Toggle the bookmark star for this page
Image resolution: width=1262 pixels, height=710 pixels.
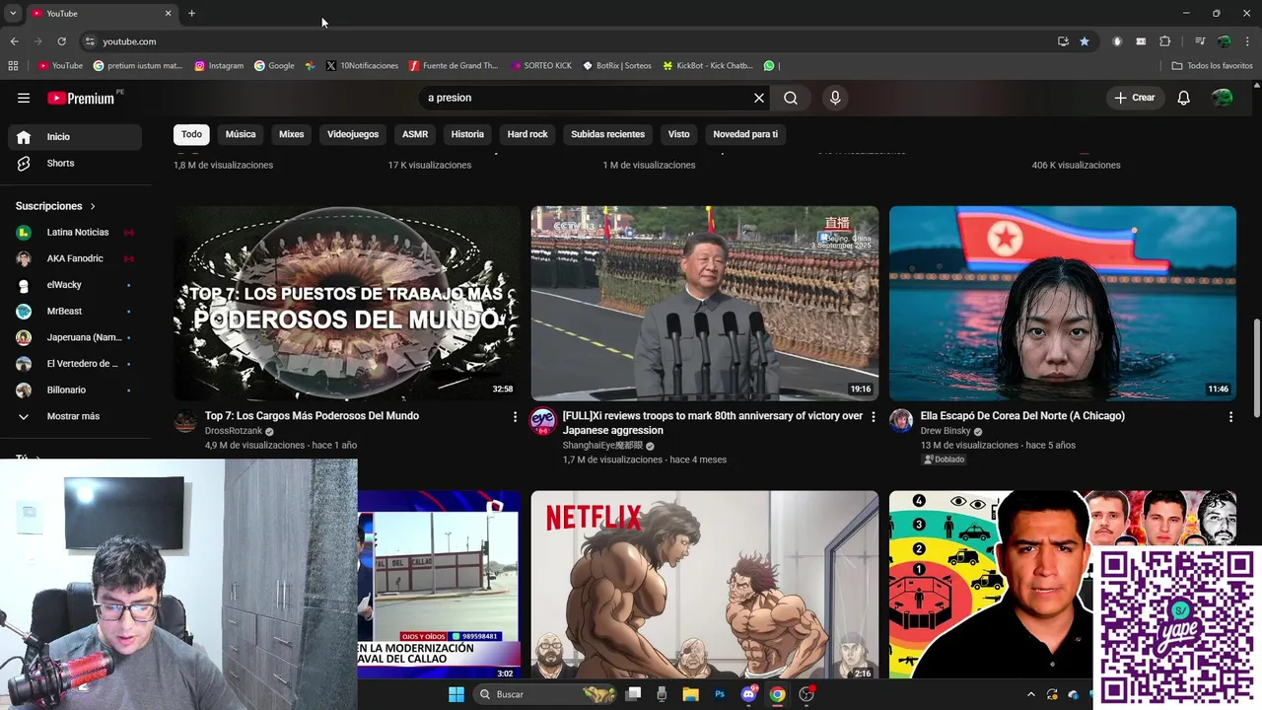[1085, 41]
